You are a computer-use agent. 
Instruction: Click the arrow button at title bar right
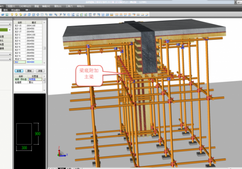236,2
